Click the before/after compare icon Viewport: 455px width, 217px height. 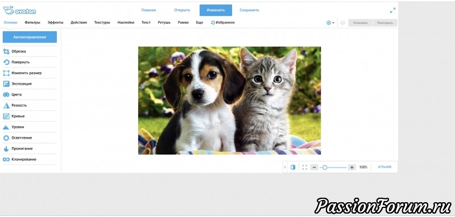tap(293, 167)
